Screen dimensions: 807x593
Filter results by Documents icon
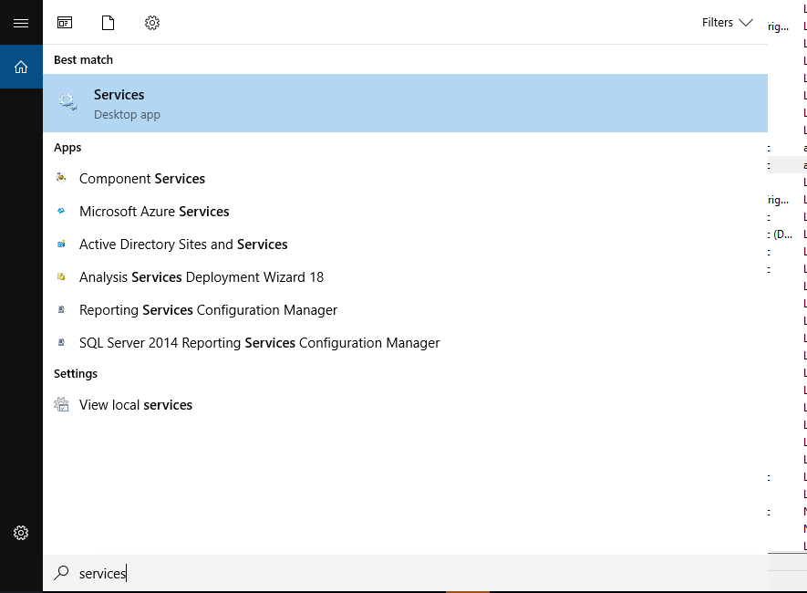(x=109, y=23)
